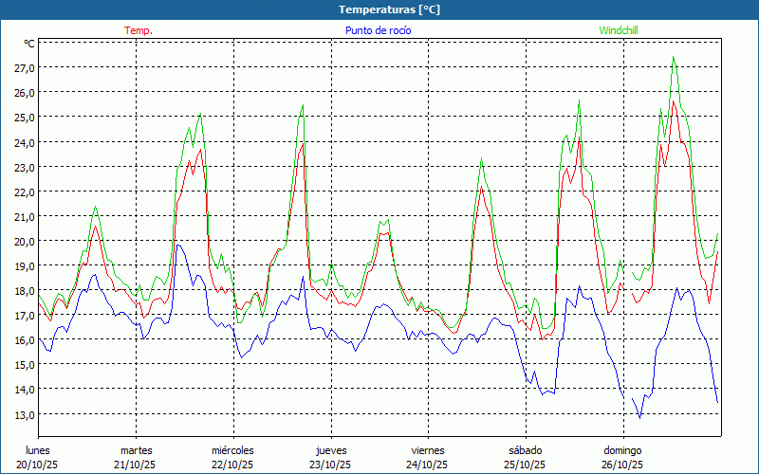The height and width of the screenshot is (474, 759).
Task: Select the martes 21/10/25 date label
Action: pos(136,457)
